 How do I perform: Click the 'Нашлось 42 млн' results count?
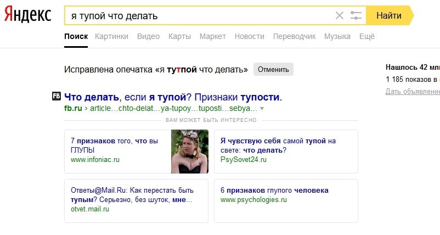pyautogui.click(x=413, y=67)
